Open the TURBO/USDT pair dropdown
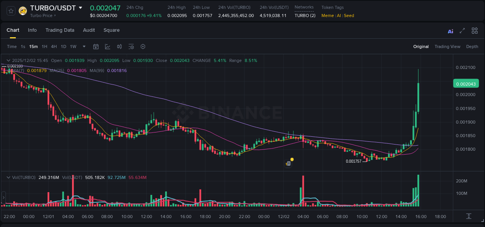Viewport: 485px width, 227px height. 80,7
